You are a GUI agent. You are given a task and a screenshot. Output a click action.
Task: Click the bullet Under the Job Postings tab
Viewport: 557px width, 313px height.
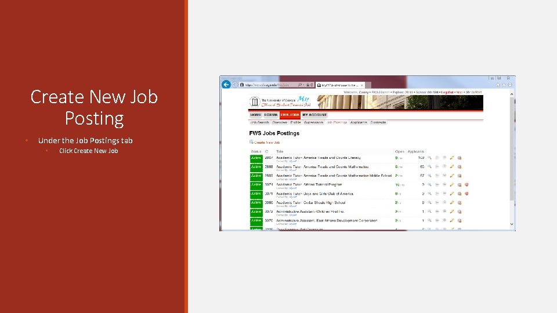click(85, 140)
